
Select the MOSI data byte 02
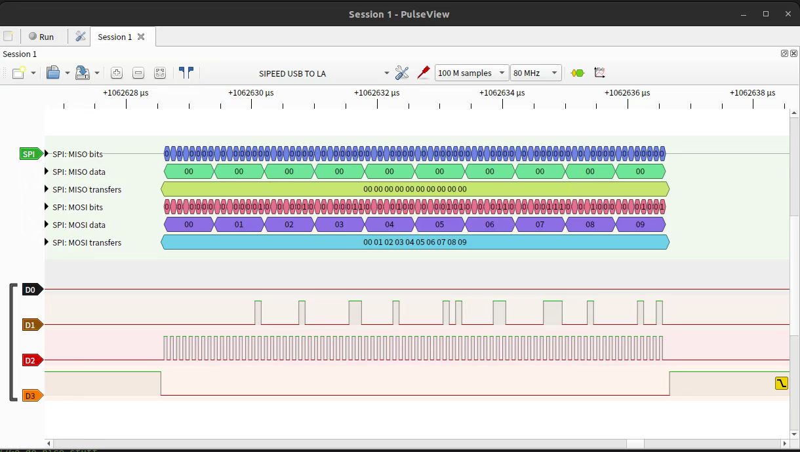point(289,225)
